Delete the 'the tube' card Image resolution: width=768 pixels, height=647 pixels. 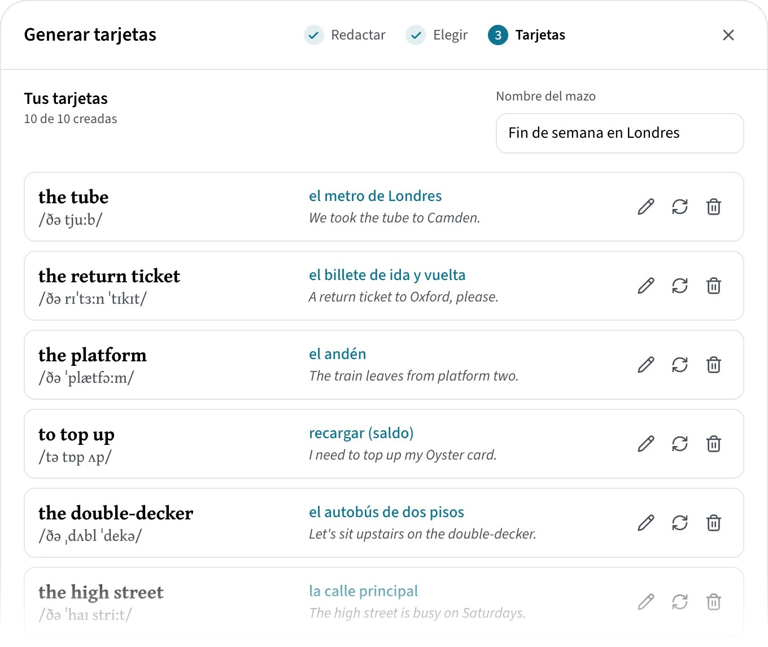[x=714, y=207]
